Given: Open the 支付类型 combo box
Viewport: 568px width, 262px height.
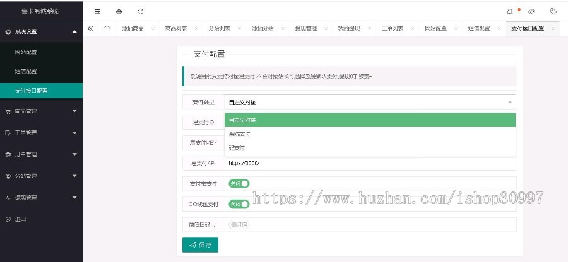Looking at the screenshot, I should pyautogui.click(x=370, y=102).
